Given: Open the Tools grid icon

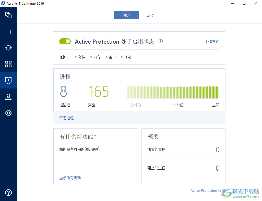Looking at the screenshot, I should pyautogui.click(x=8, y=64).
